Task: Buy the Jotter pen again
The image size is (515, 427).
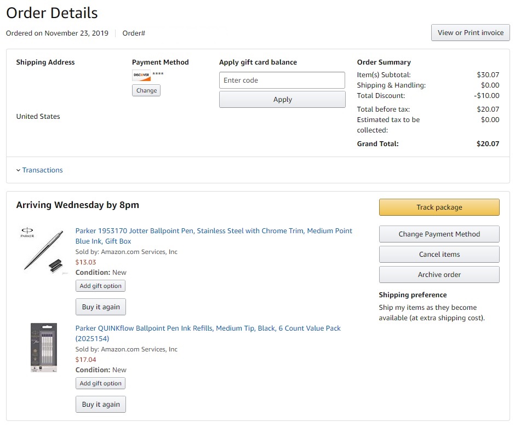Action: pyautogui.click(x=101, y=307)
